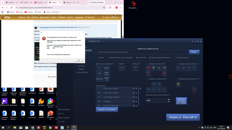Click the crossed swords Attack command icon

pos(159,68)
